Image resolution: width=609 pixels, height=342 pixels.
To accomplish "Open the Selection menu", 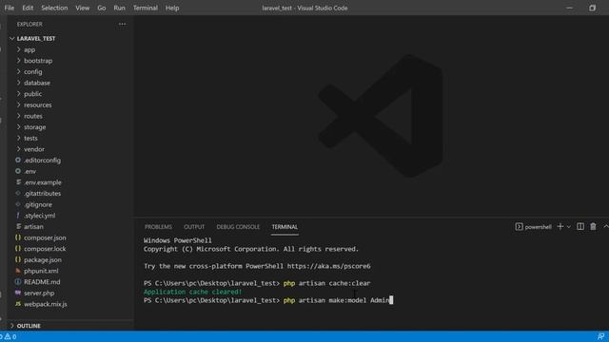I will (x=54, y=8).
